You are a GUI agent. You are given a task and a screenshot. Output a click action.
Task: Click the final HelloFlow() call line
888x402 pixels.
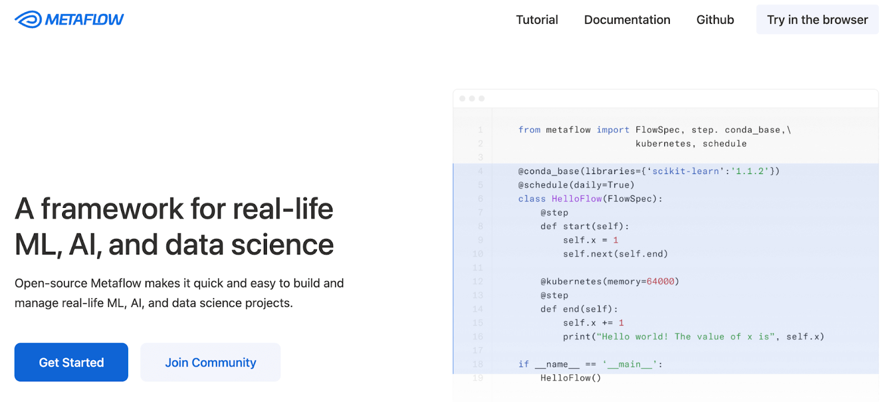click(x=570, y=378)
